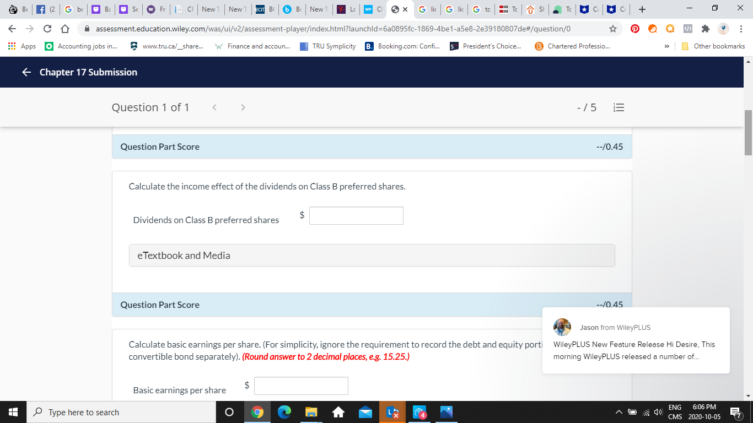Open the Finance and accounting bookmark
The width and height of the screenshot is (753, 423).
[x=253, y=46]
